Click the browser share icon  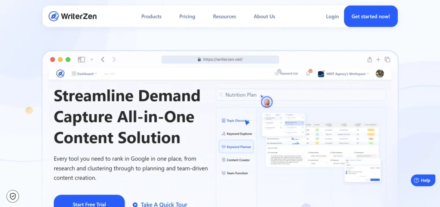370,60
